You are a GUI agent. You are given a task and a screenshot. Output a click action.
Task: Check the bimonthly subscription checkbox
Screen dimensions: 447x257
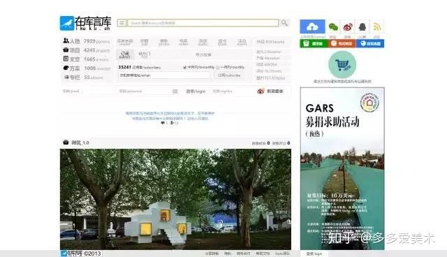184,67
